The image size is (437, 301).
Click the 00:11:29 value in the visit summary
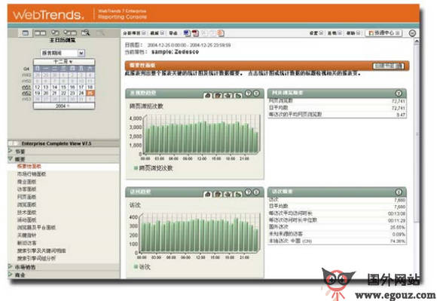pos(396,220)
